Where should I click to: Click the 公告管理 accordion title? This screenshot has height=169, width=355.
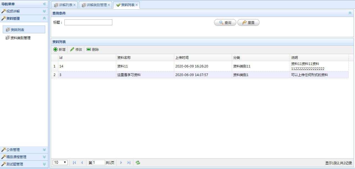point(13,150)
